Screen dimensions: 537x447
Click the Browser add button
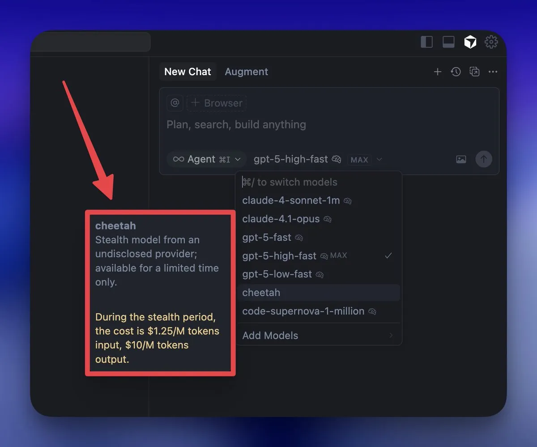(x=217, y=103)
